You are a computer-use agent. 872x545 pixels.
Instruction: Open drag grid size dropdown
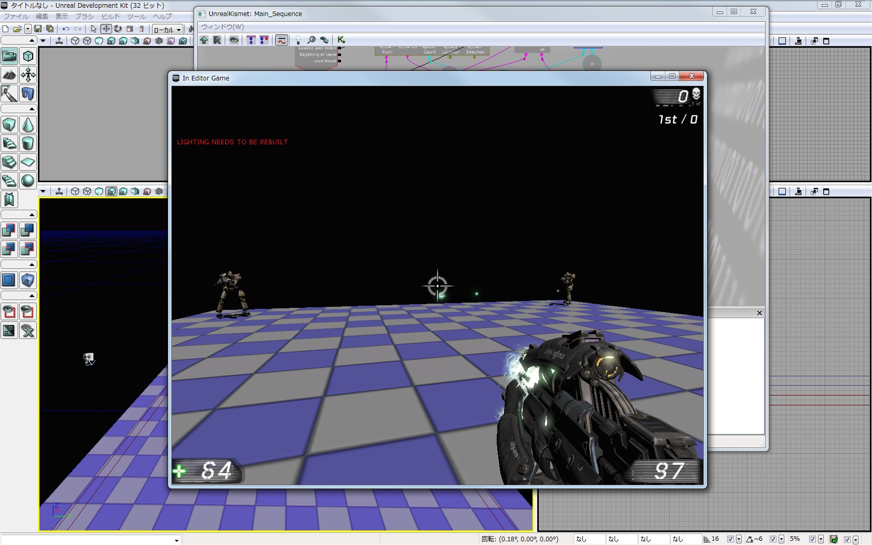point(739,539)
